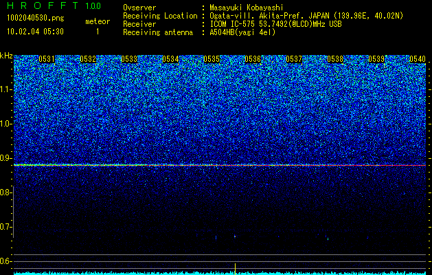Image resolution: width=432 pixels, height=275 pixels.
Task: Click the 0540 time marker
Action: click(418, 59)
